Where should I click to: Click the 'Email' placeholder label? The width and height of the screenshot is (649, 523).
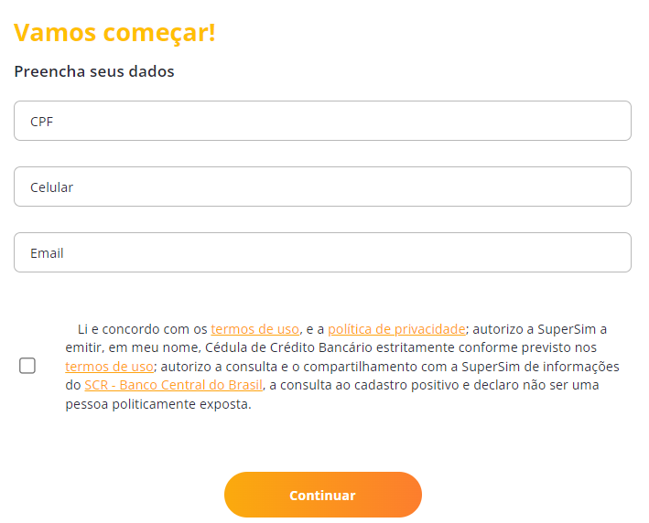pyautogui.click(x=47, y=252)
